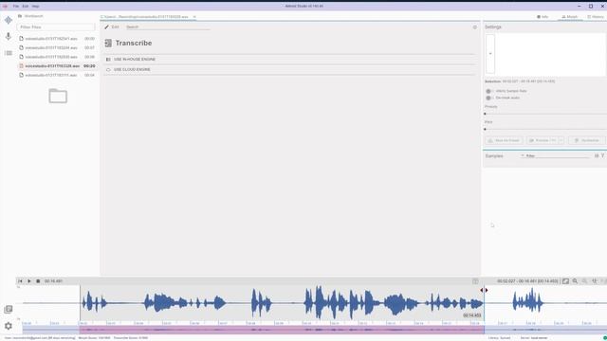Toggle the audio switch below Sample Rate
The width and height of the screenshot is (607, 341).
[x=489, y=98]
